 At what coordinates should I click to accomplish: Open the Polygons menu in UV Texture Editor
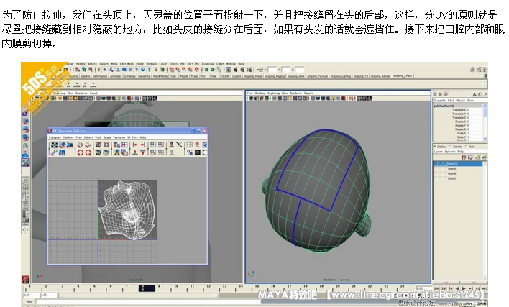(55, 137)
